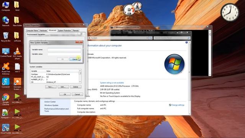Open Performance Information and Tools link
This screenshot has width=245, height=138.
tap(56, 110)
